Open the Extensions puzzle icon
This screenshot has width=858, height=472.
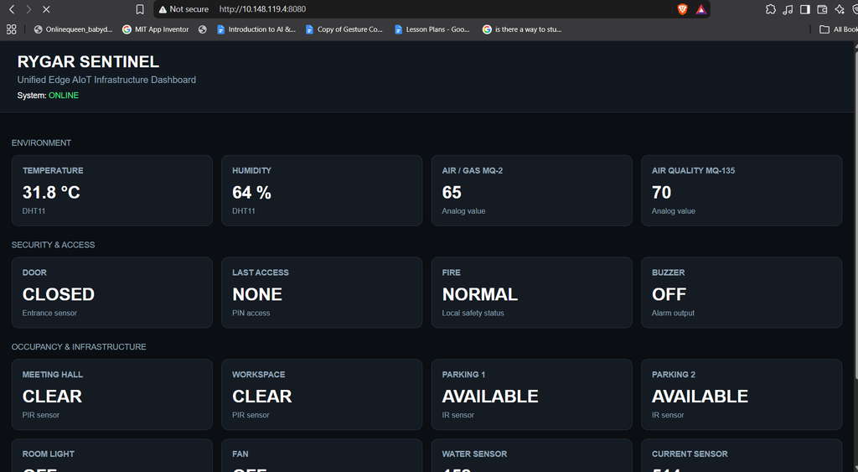(x=771, y=9)
